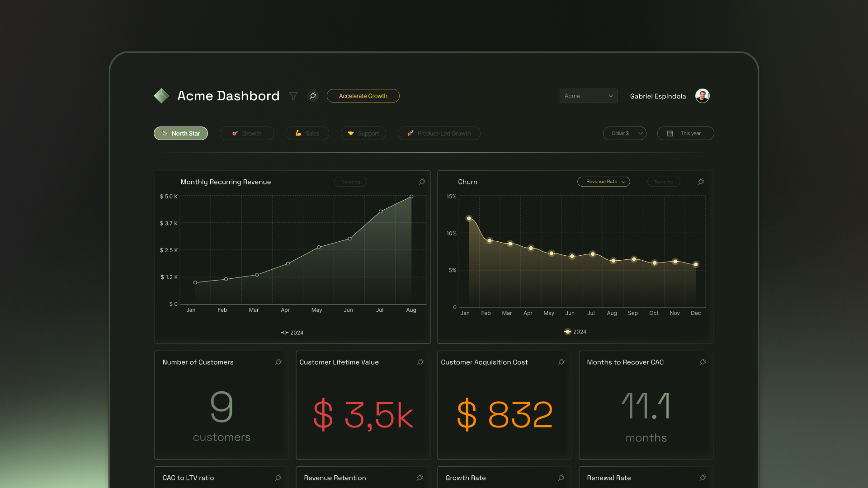Click the 15% axis label on the Churn chart

451,197
